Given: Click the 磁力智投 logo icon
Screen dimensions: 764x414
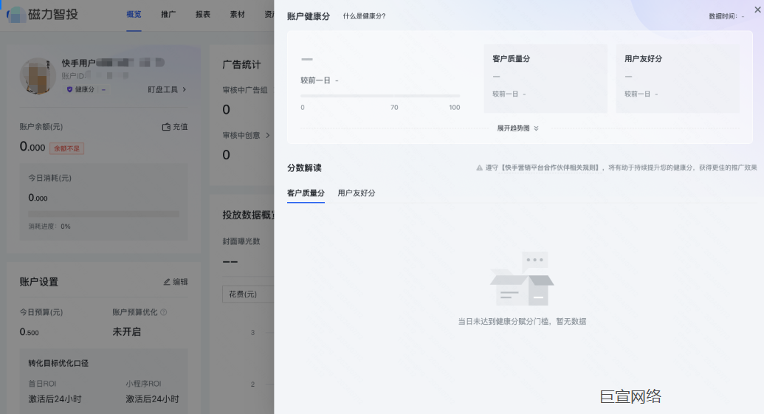Looking at the screenshot, I should pyautogui.click(x=16, y=15).
